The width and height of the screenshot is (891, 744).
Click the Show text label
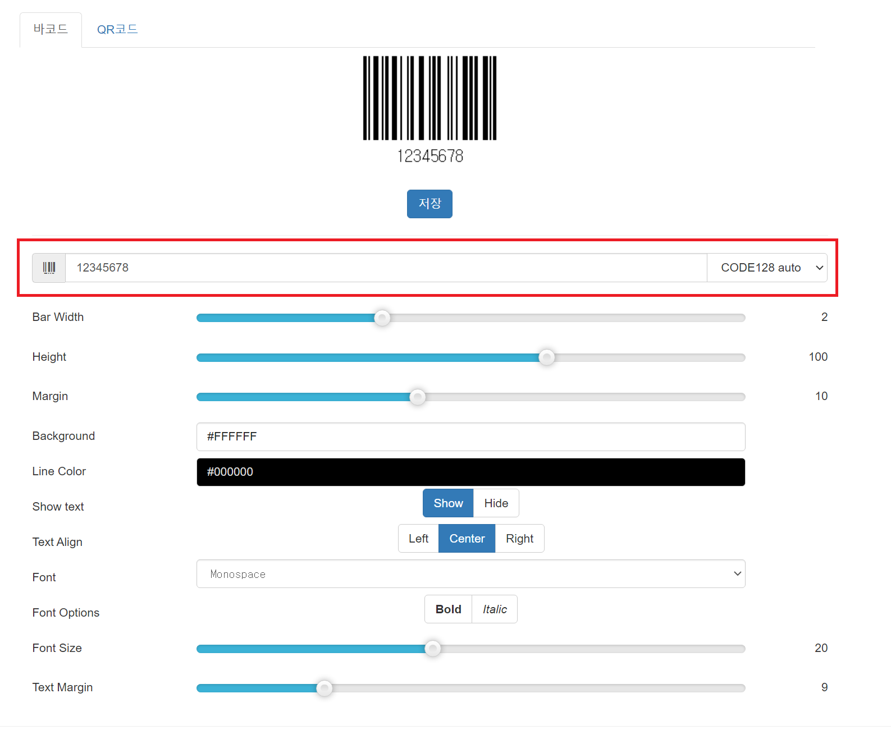58,507
